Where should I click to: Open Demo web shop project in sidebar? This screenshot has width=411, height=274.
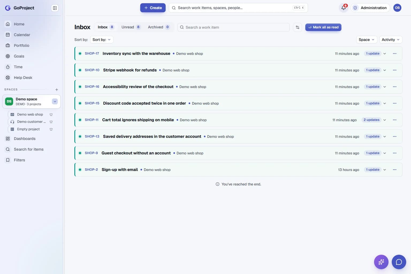coord(30,115)
